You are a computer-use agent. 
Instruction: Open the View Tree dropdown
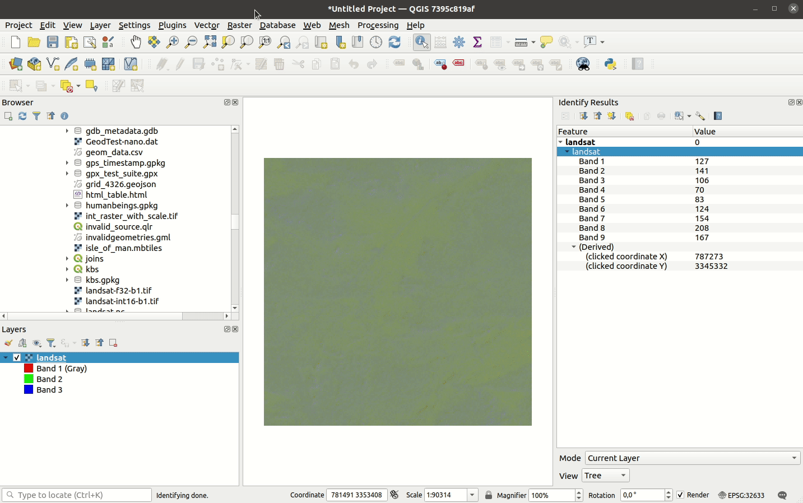(x=605, y=476)
